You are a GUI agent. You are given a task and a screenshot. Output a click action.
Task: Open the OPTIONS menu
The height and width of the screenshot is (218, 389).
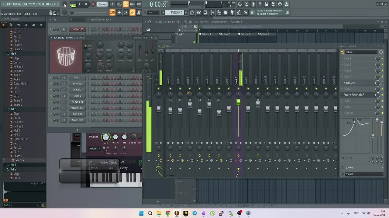40,4
